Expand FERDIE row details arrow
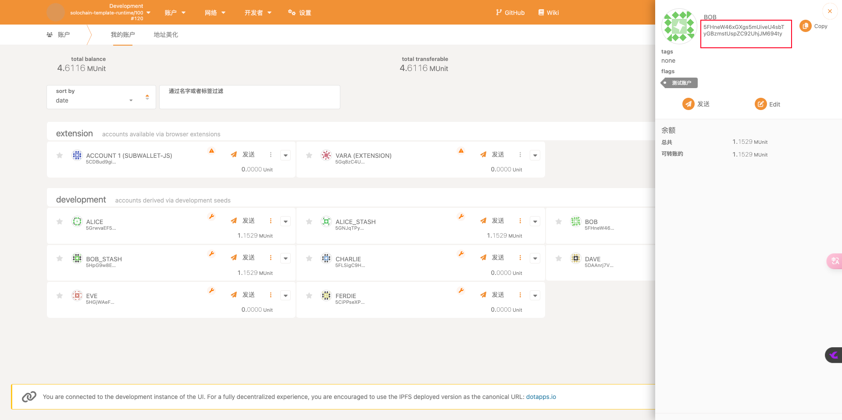This screenshot has height=420, width=842. coord(535,295)
